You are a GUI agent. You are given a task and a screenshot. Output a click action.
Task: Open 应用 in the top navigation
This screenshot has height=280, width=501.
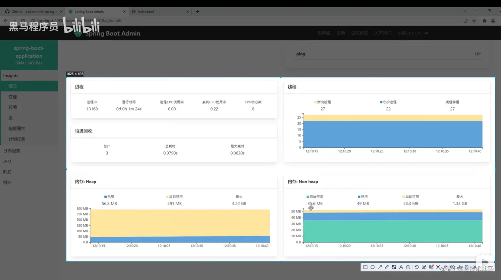click(341, 33)
